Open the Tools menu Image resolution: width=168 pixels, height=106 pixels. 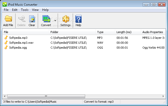coord(25,10)
